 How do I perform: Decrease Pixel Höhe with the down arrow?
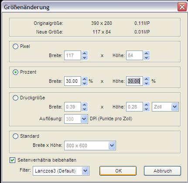[147, 58]
